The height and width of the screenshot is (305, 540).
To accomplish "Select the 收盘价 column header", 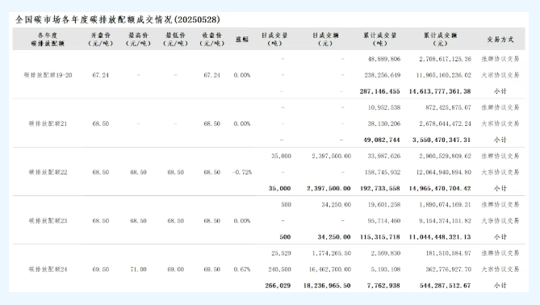I will coord(211,40).
